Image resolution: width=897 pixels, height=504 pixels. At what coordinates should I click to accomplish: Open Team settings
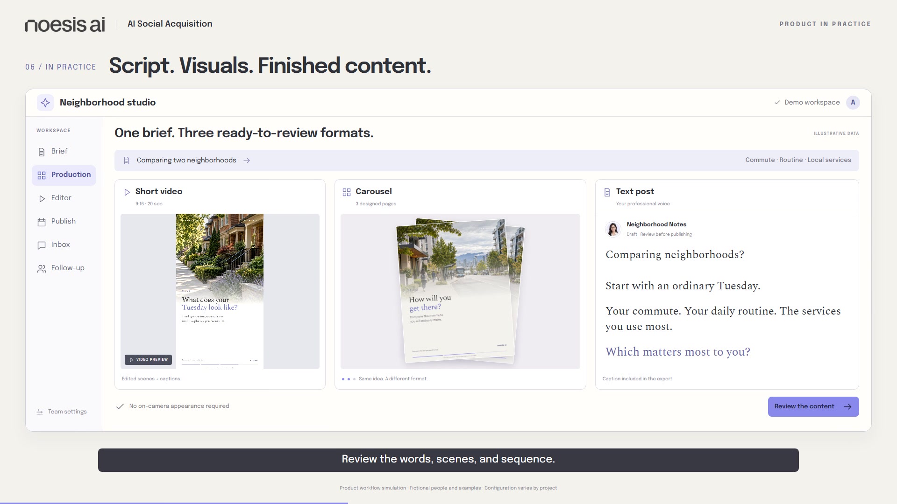point(62,412)
